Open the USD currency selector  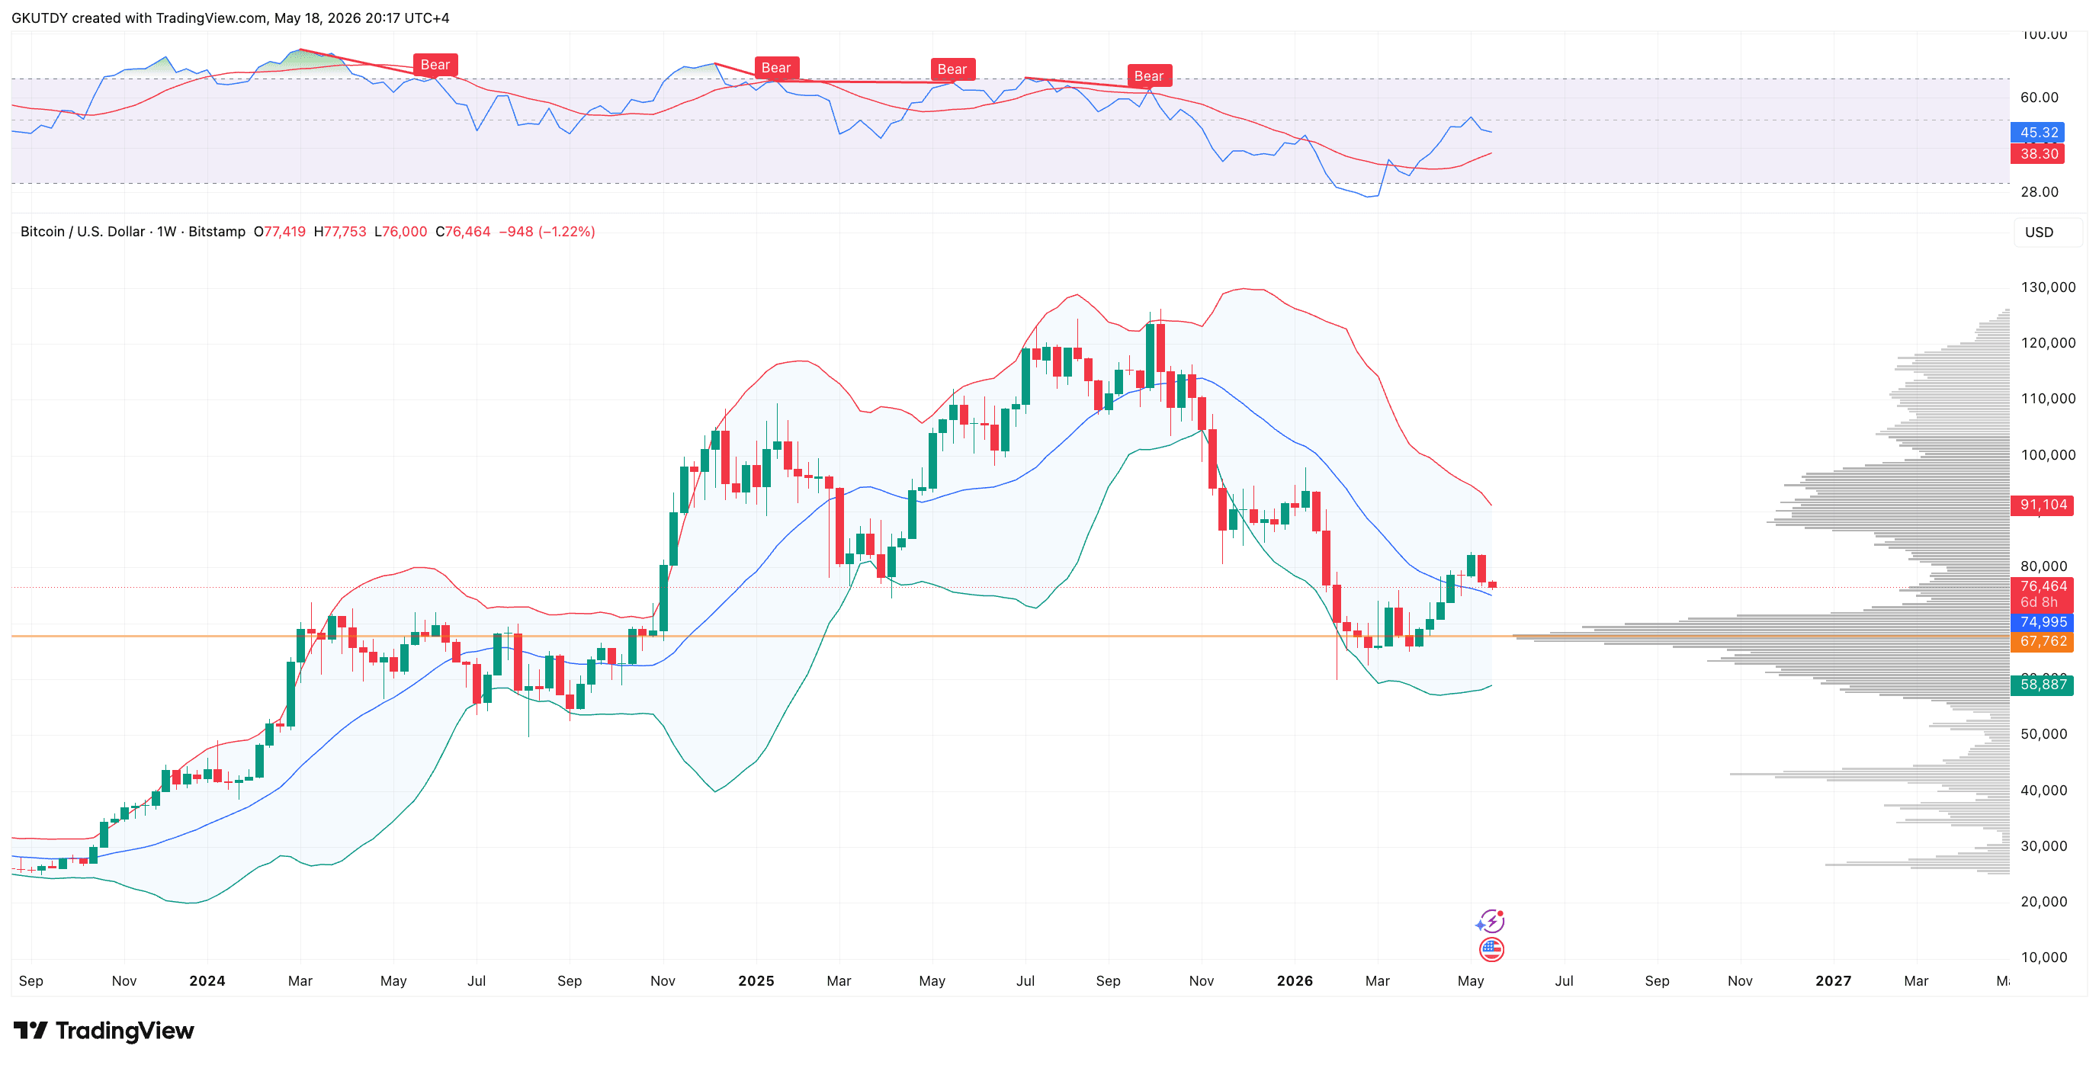point(2039,233)
